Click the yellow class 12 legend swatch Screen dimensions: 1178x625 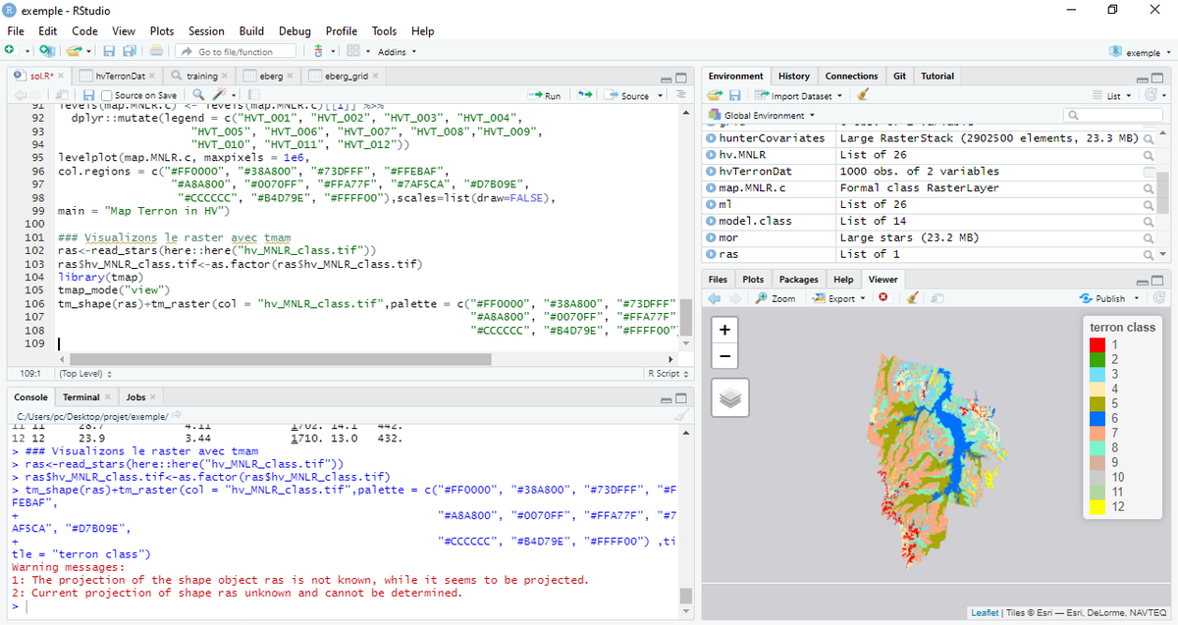tap(1098, 506)
